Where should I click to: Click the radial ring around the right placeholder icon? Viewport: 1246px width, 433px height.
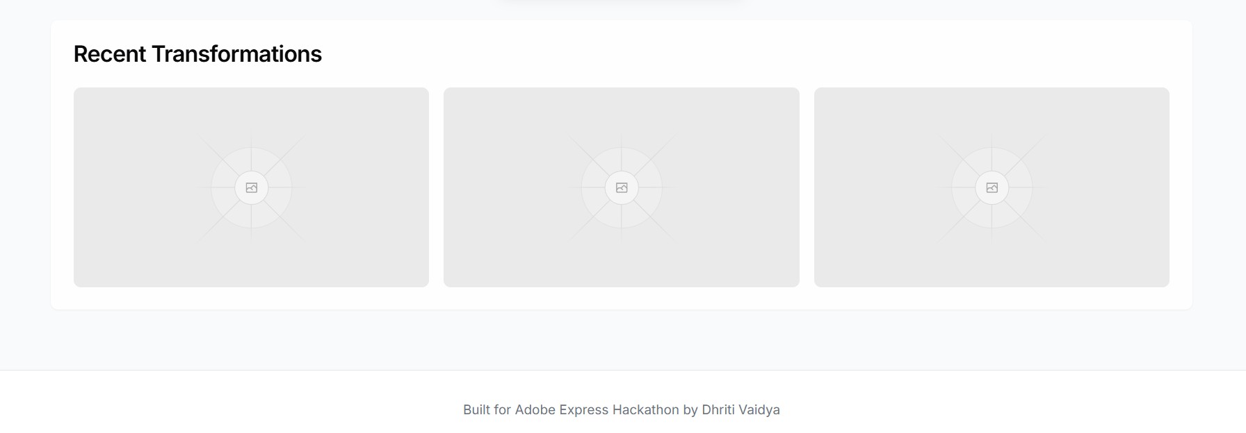point(963,187)
